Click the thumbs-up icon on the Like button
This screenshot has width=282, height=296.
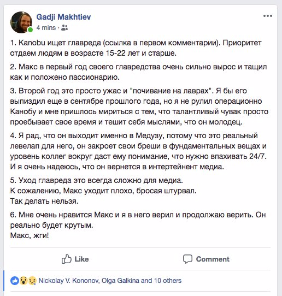coord(67,259)
